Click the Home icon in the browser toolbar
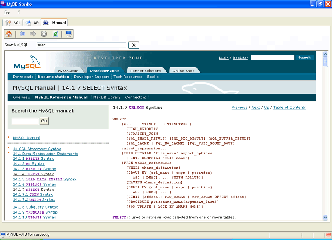 coord(9,34)
